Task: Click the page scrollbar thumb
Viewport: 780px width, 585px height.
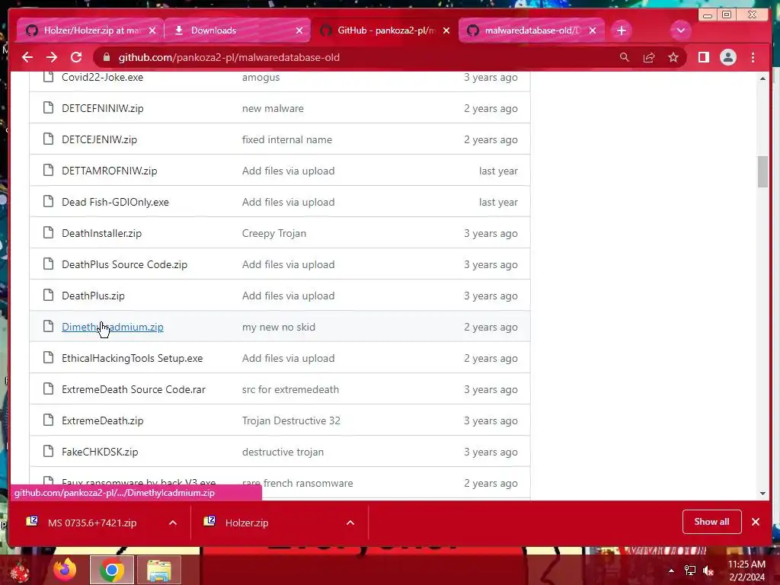Action: pos(762,171)
